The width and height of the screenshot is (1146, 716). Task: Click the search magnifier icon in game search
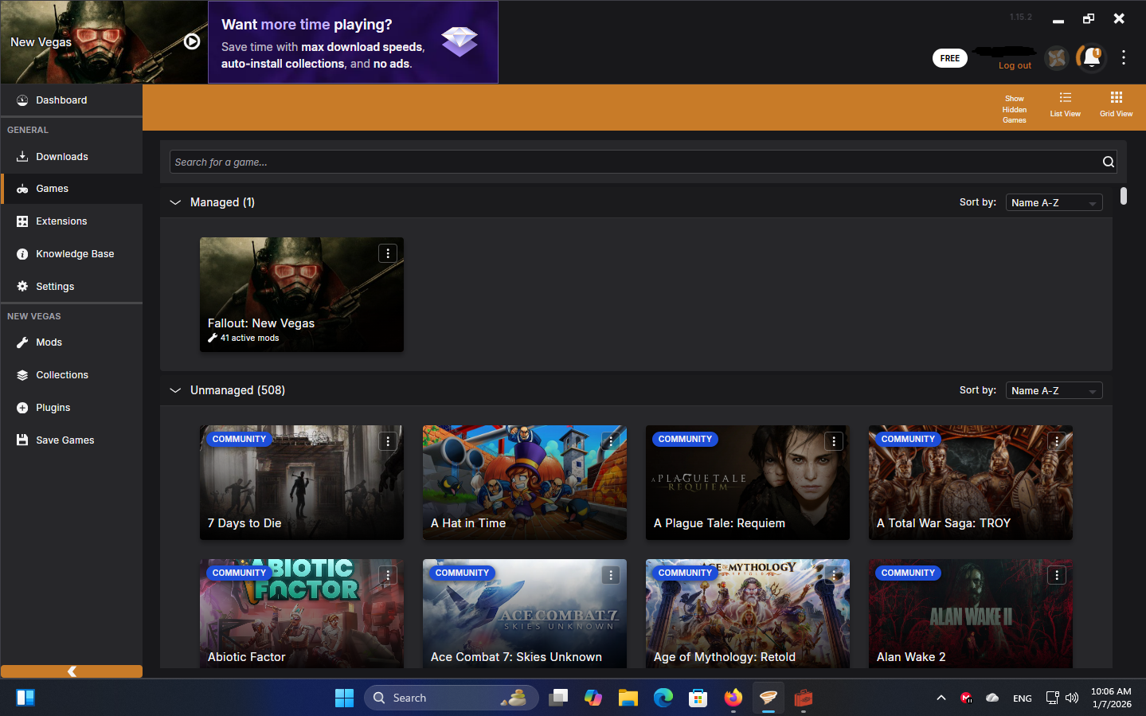[1108, 162]
